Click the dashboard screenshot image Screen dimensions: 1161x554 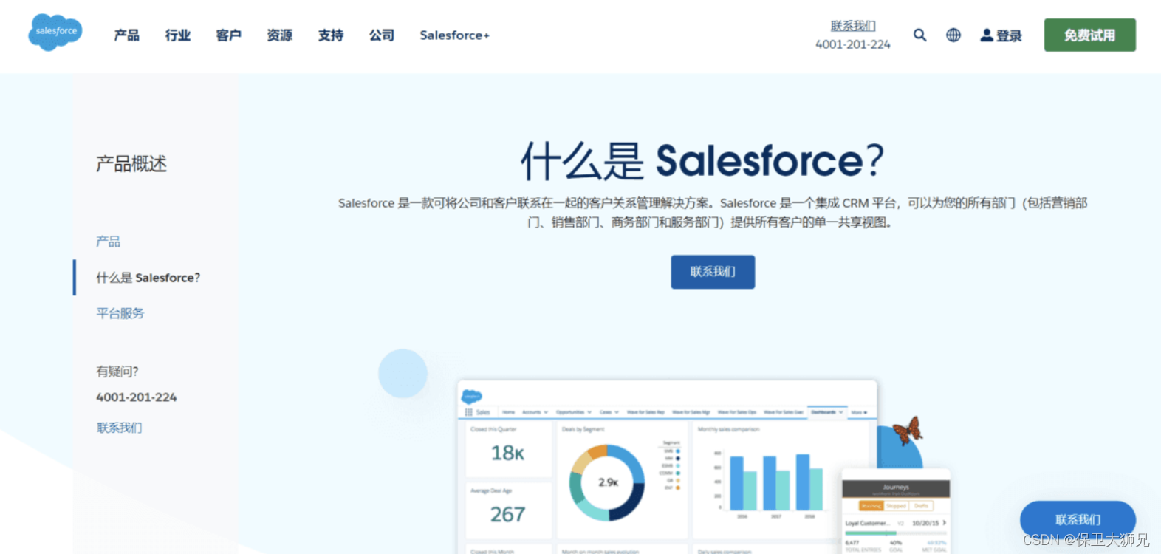coord(668,467)
